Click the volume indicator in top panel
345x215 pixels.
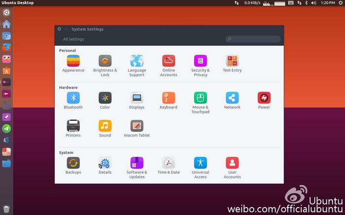[x=313, y=3]
